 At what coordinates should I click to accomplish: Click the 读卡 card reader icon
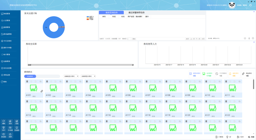pos(3,129)
